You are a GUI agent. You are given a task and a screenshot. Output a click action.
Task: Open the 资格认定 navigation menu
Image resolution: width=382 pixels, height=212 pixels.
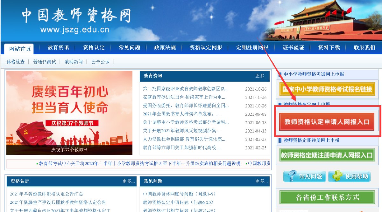(x=94, y=48)
